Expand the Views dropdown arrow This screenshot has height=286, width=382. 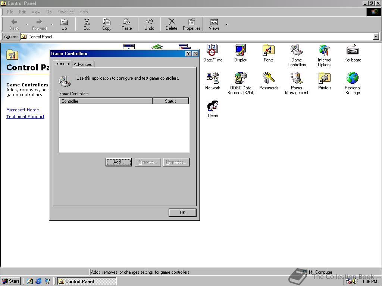(226, 24)
